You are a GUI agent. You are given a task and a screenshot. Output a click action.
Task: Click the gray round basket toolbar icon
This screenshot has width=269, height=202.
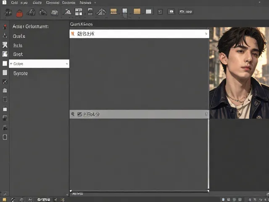(55, 13)
